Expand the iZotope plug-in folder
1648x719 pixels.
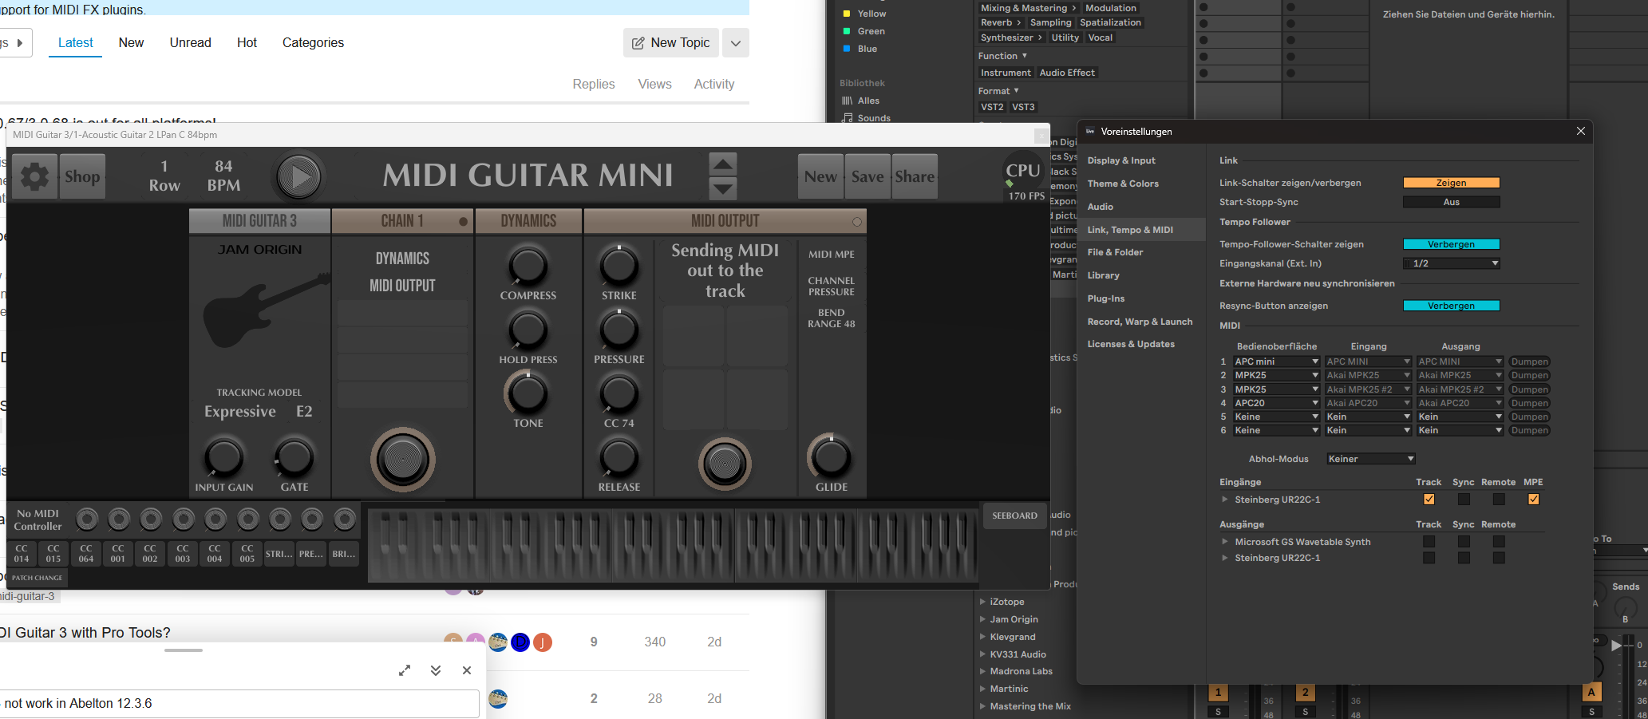click(x=982, y=602)
